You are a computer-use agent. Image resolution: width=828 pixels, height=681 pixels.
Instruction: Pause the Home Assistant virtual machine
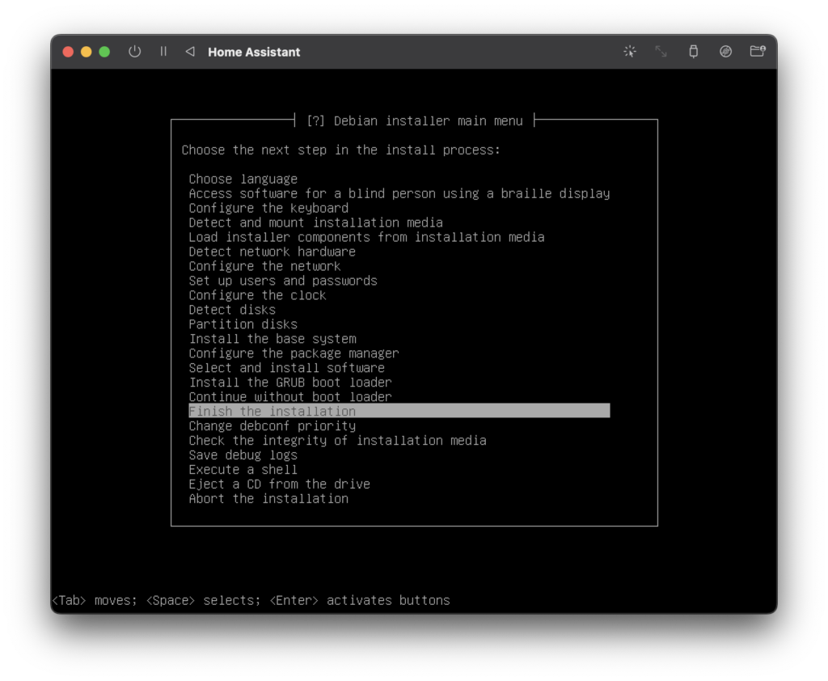163,52
